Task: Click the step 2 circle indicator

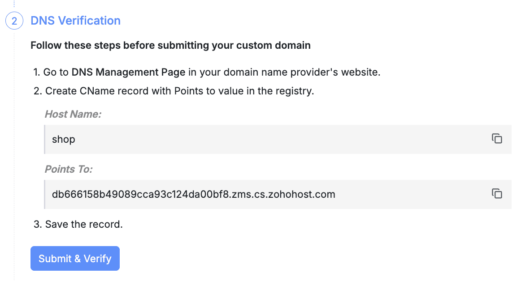Action: (x=14, y=21)
